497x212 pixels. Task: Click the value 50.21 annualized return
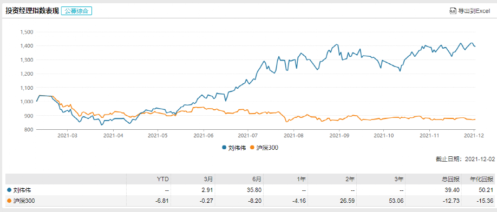pyautogui.click(x=487, y=190)
